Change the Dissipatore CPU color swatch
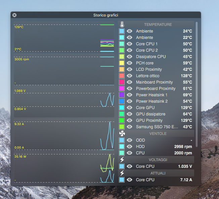The height and width of the screenshot is (199, 219). click(x=122, y=56)
